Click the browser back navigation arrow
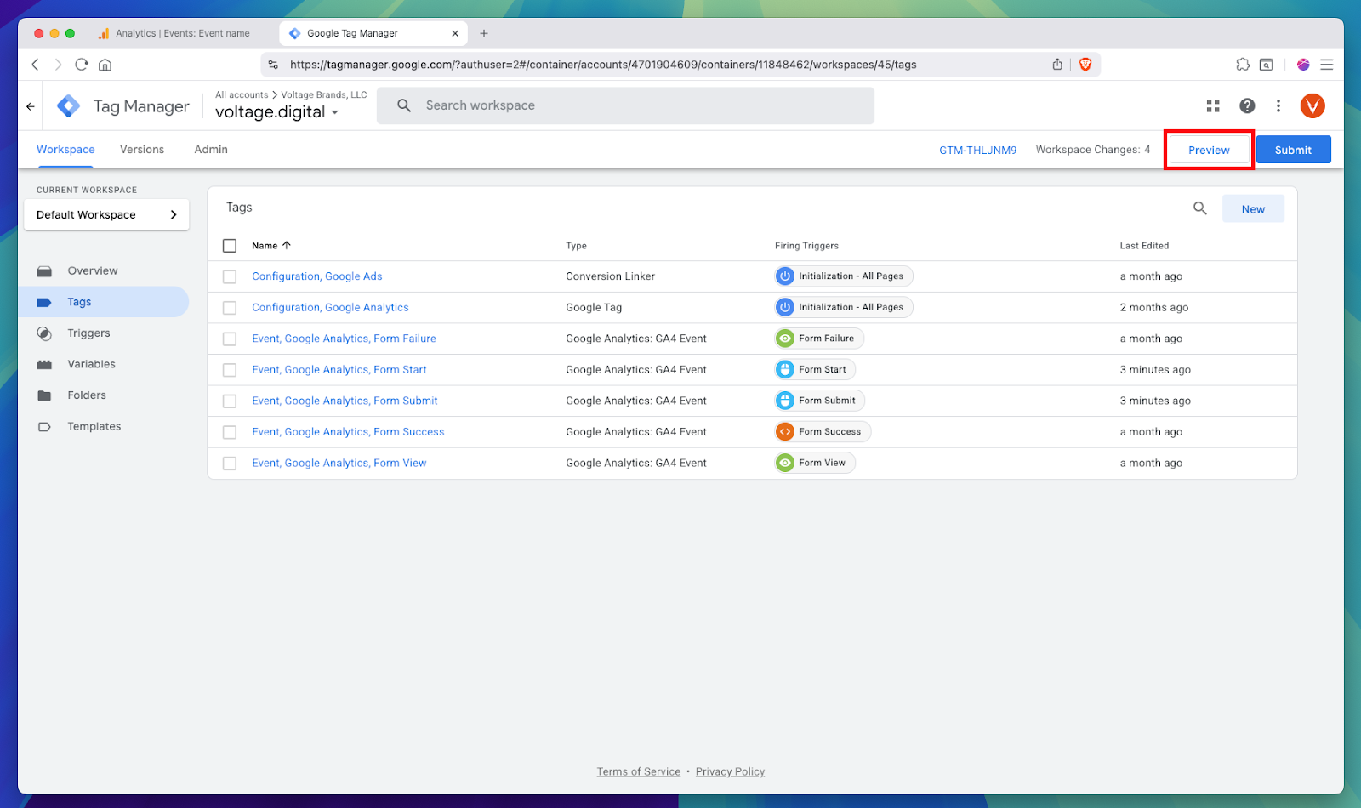The image size is (1361, 808). tap(35, 65)
